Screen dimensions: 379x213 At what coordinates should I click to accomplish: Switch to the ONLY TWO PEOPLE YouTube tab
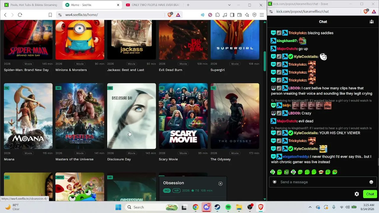pos(152,5)
